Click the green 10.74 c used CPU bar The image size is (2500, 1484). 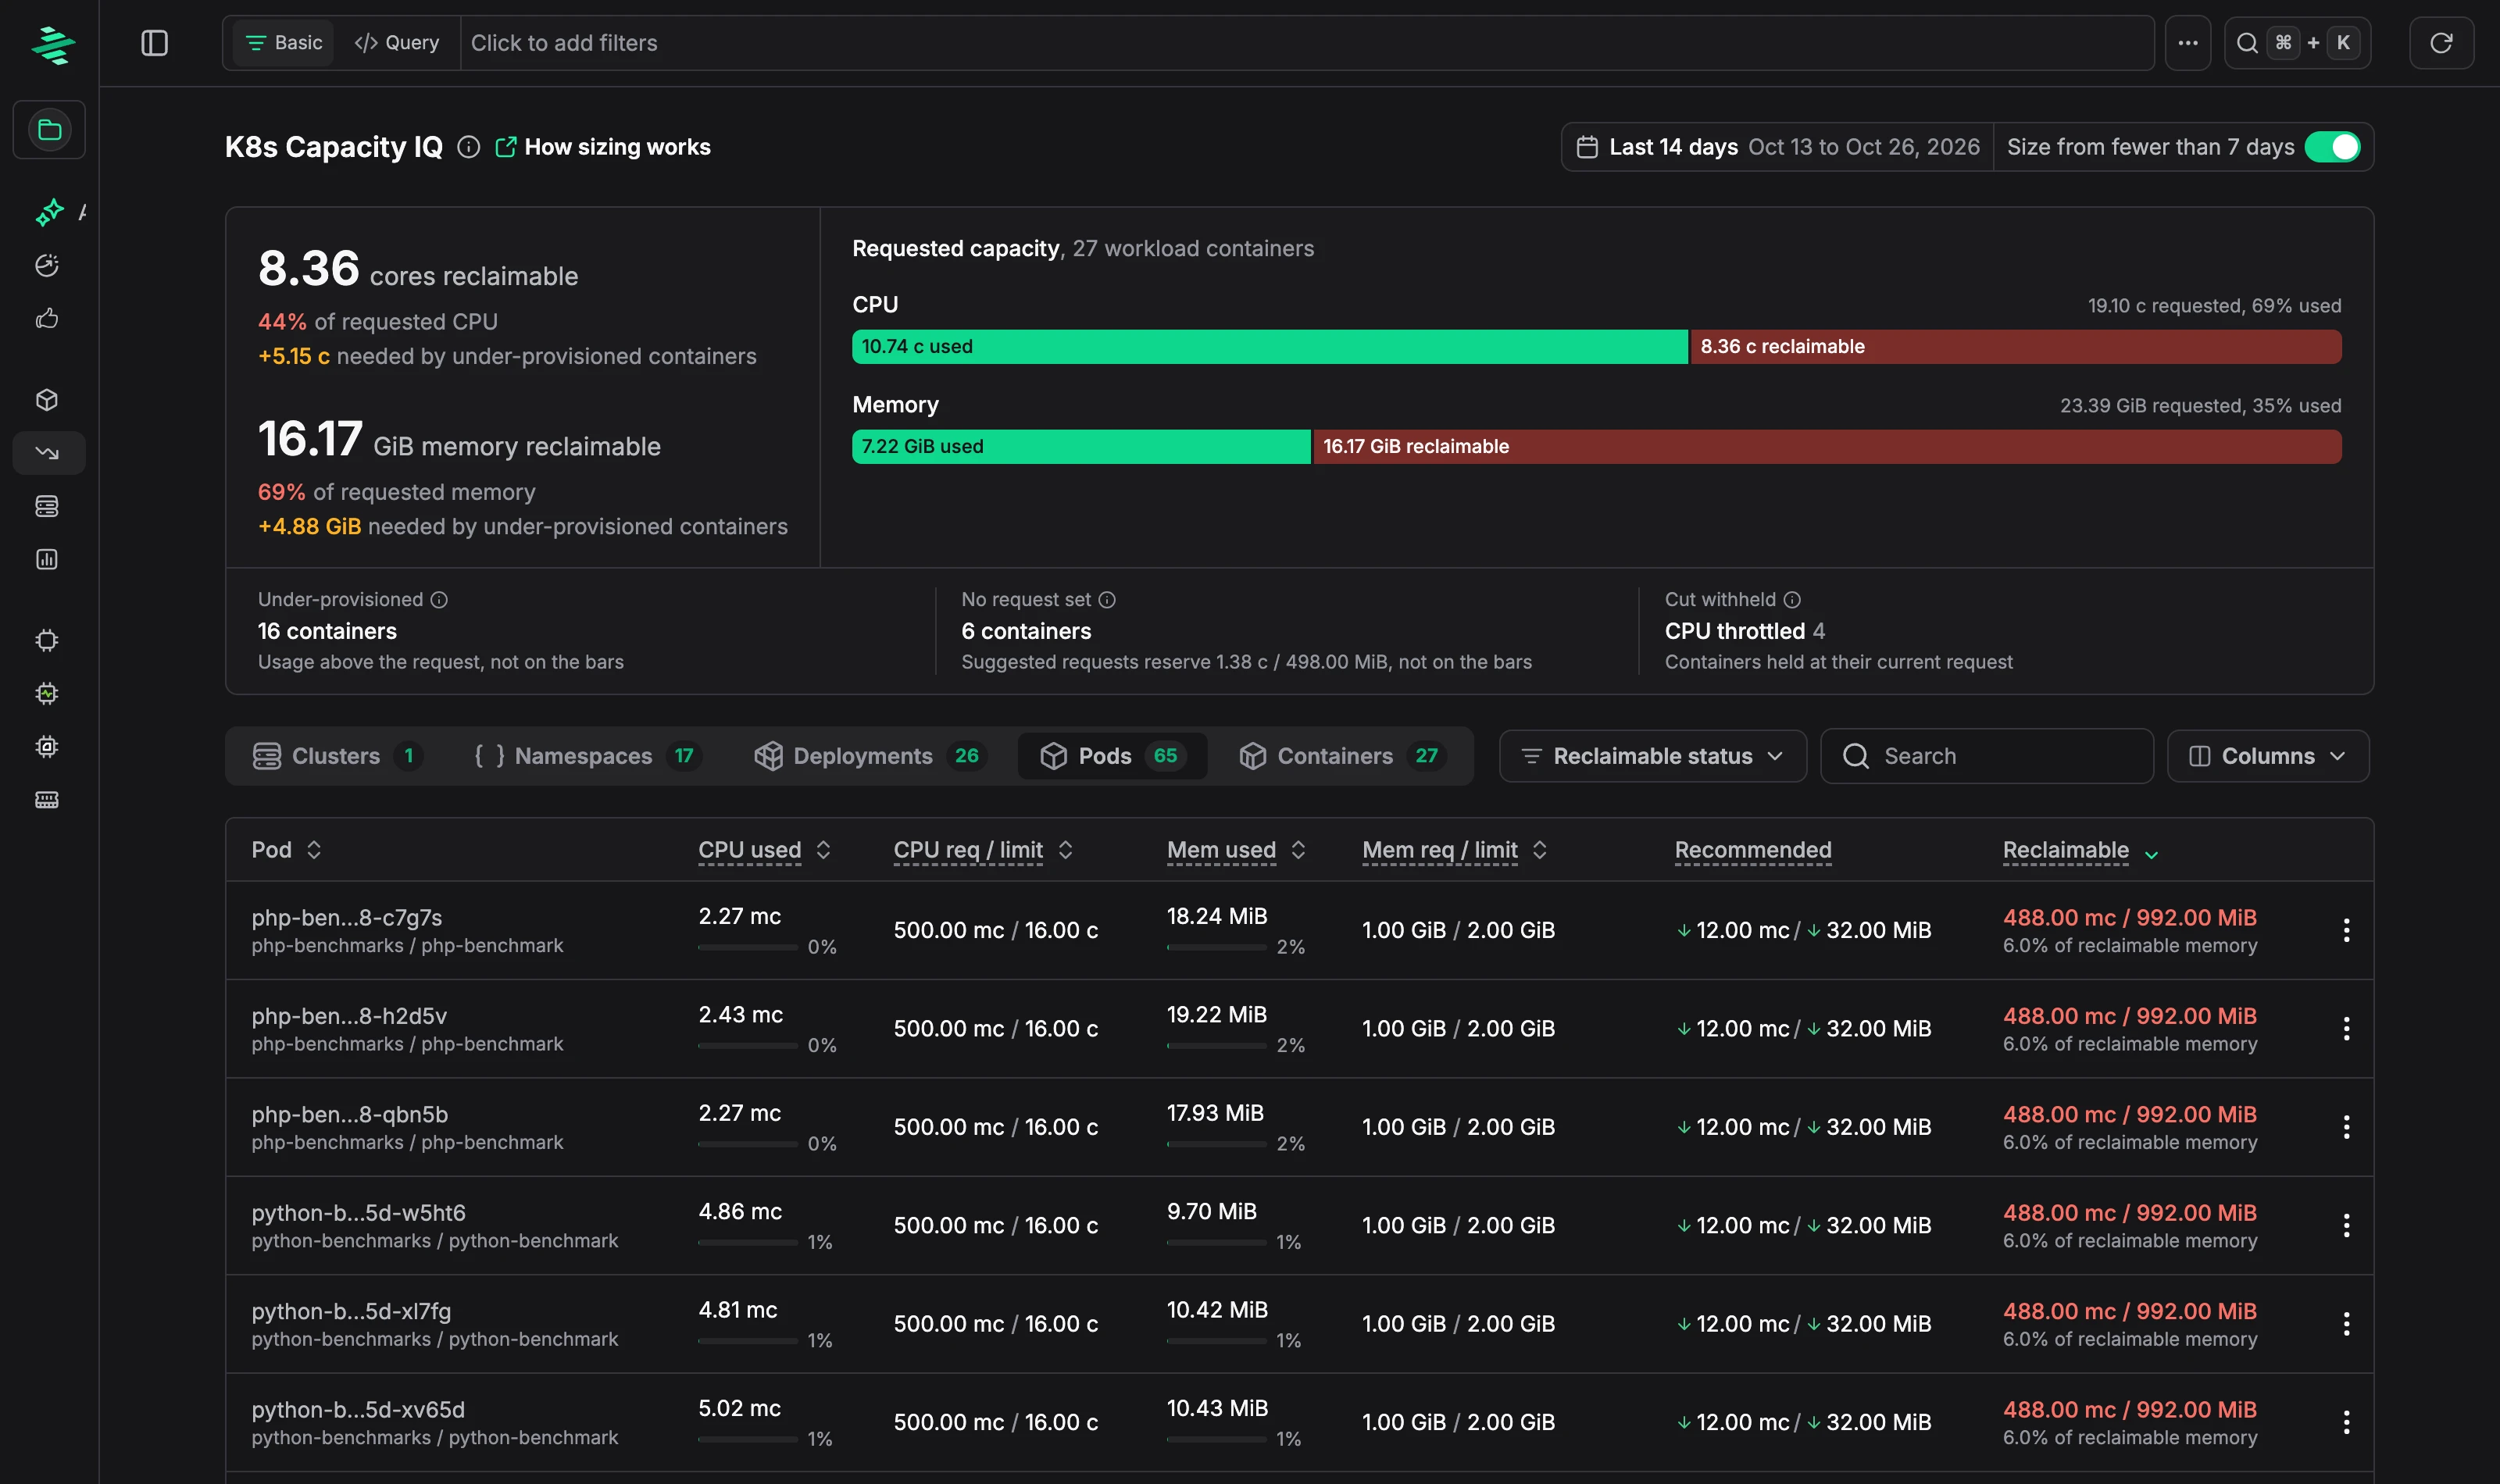[1269, 347]
